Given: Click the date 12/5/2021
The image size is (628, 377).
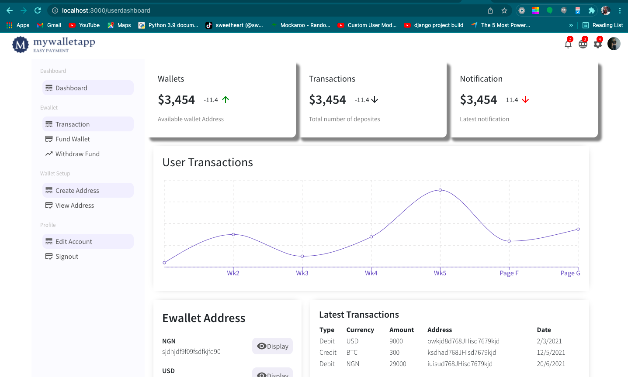Looking at the screenshot, I should [x=551, y=353].
